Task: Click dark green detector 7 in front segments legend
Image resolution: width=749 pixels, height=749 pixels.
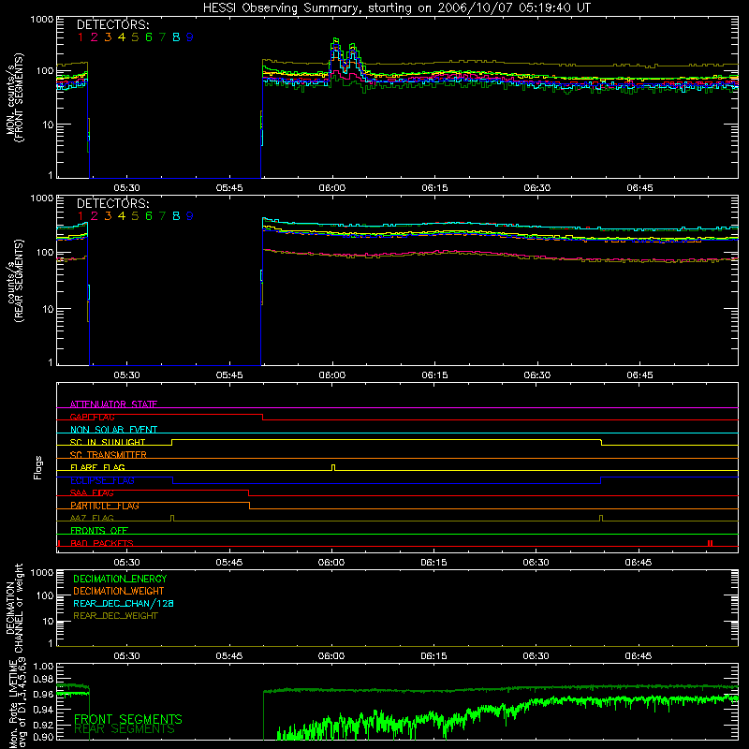Action: [x=162, y=37]
